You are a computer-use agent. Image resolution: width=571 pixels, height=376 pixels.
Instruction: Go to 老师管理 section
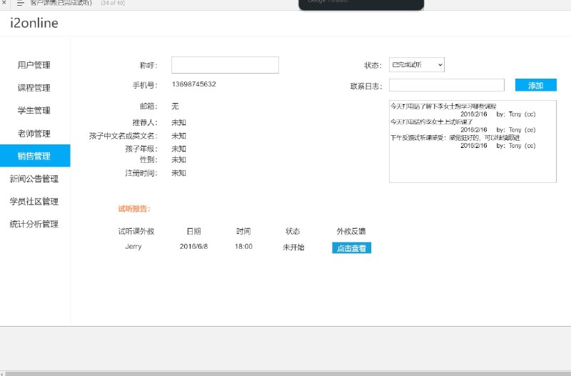pyautogui.click(x=34, y=134)
